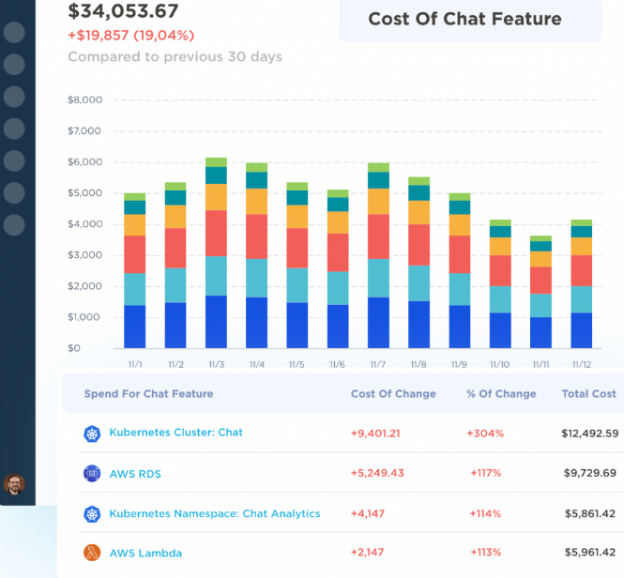
Task: Open the AWS Lambda spend link
Action: 145,554
